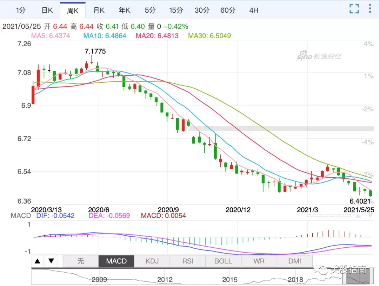The height and width of the screenshot is (286, 379).
Task: Click the MA5: 6.4374 legend label
Action: 51,36
